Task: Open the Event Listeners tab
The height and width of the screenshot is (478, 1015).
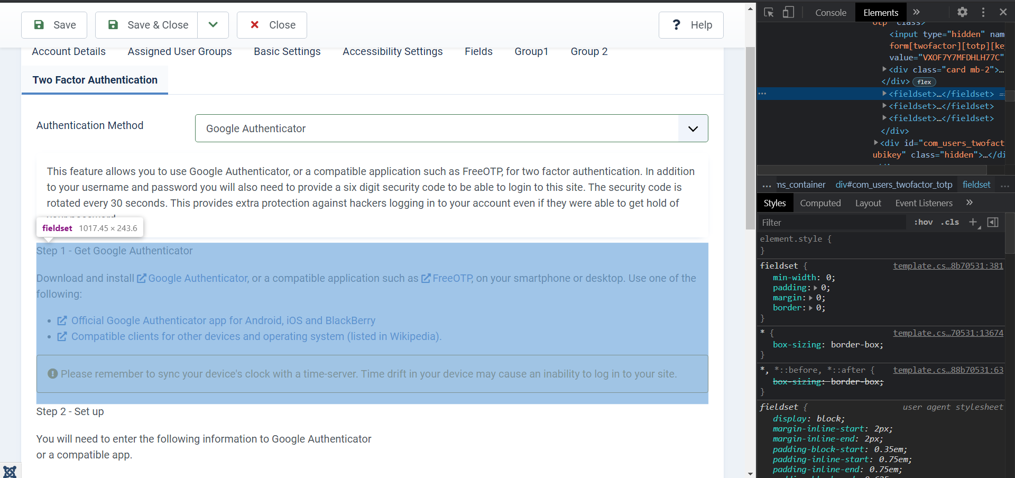Action: click(x=924, y=203)
